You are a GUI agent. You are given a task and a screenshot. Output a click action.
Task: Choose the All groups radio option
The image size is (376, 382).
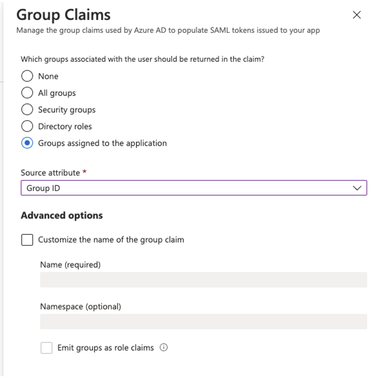(x=27, y=93)
